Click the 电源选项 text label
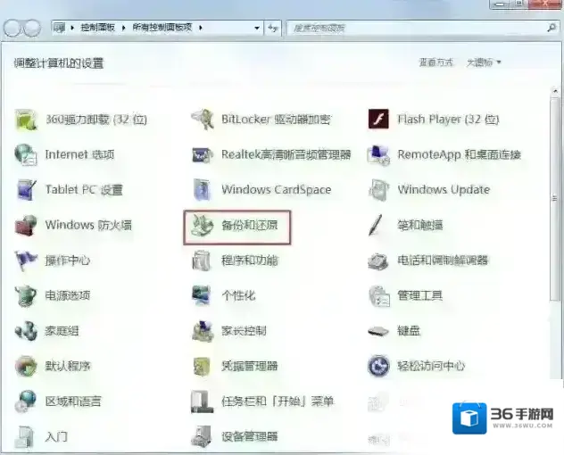 tap(67, 295)
